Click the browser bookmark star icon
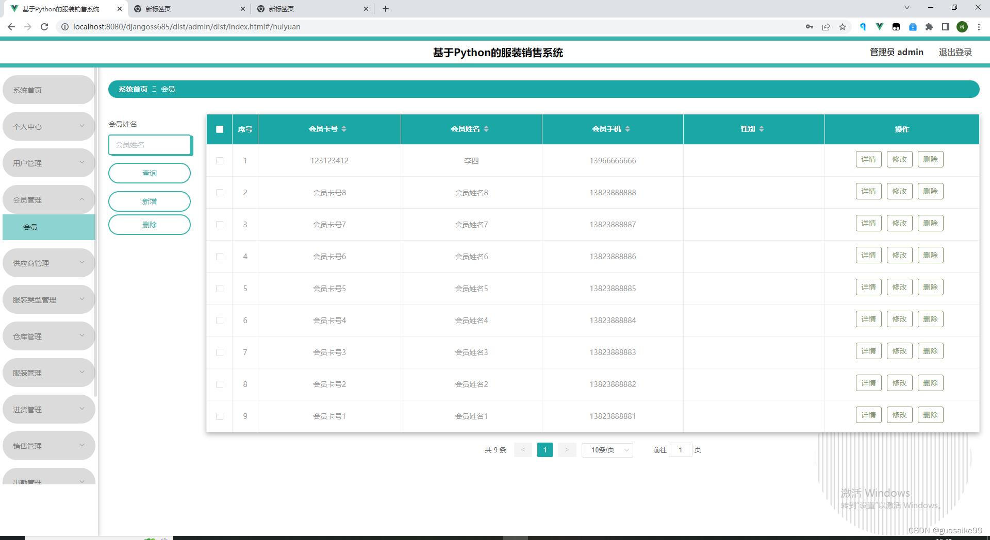 point(844,27)
